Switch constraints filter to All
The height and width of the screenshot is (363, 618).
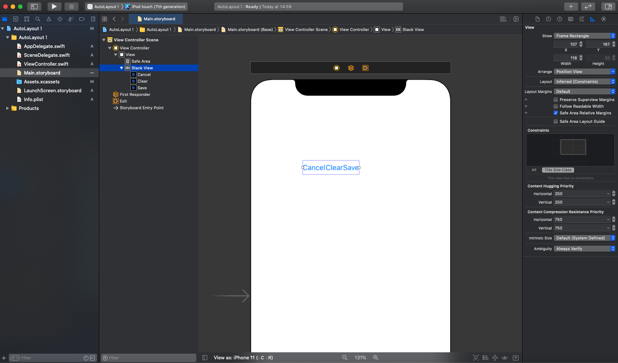534,170
